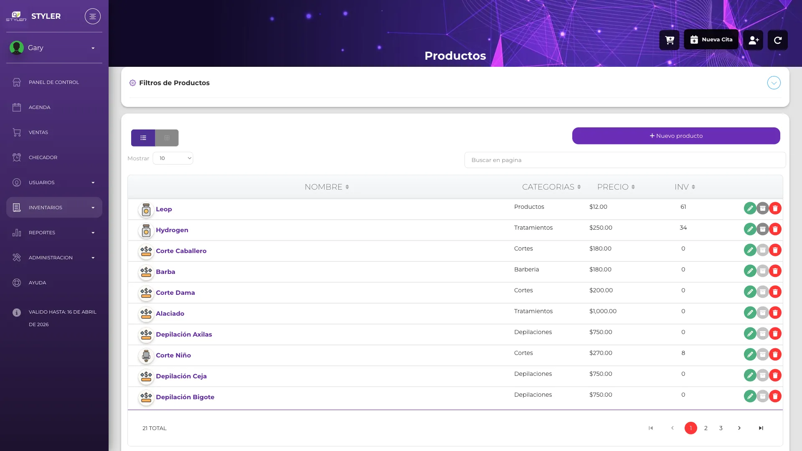Click Nuevo producto button
The height and width of the screenshot is (451, 802).
coord(676,136)
